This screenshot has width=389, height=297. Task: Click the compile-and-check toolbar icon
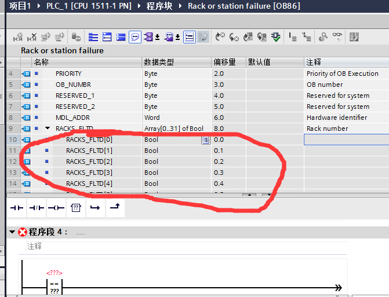pos(275,37)
